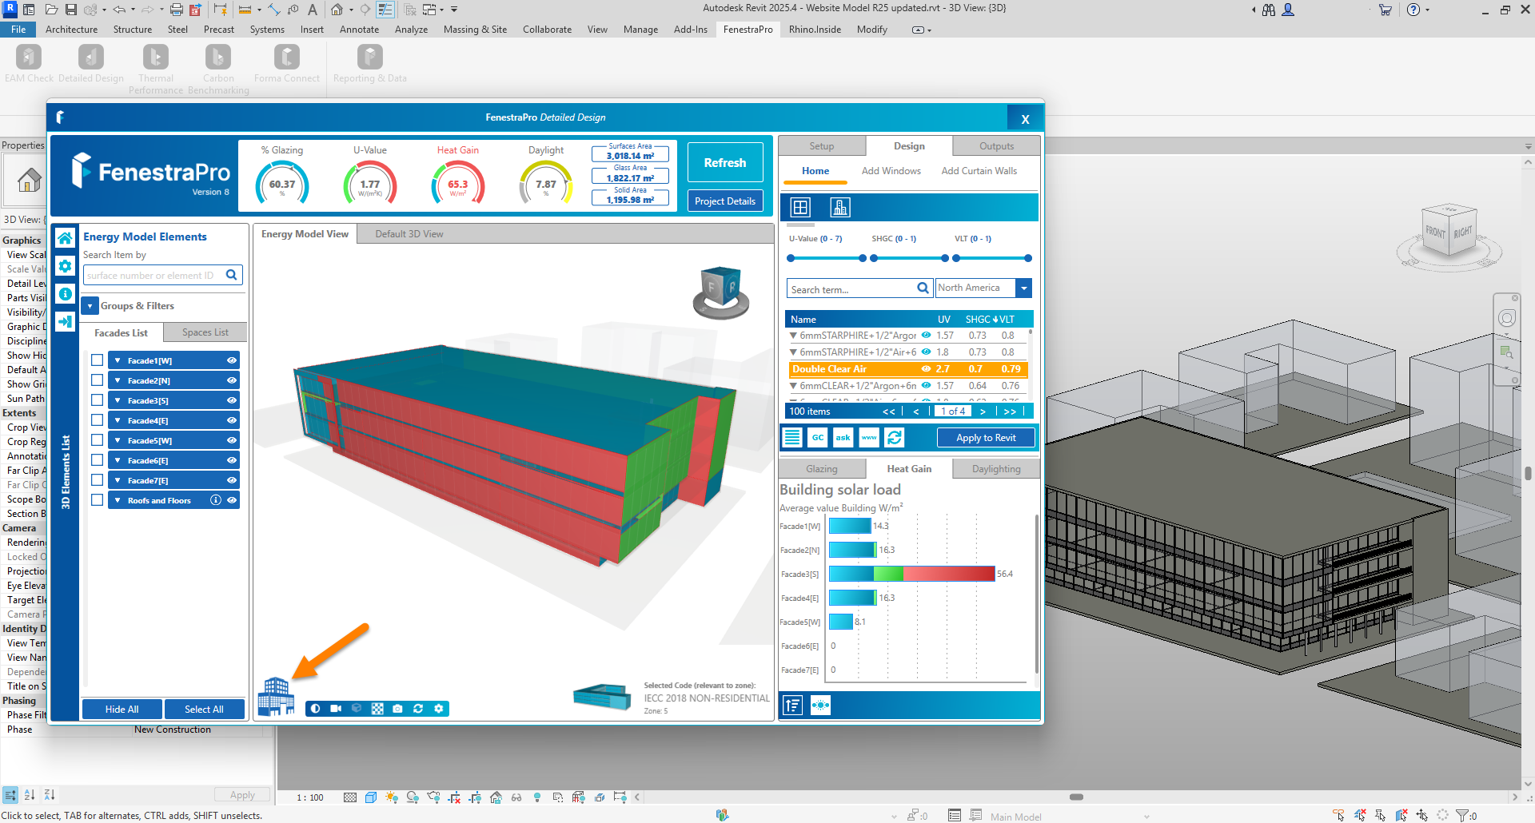Click the magnifier icon in Search Item field

(x=231, y=275)
